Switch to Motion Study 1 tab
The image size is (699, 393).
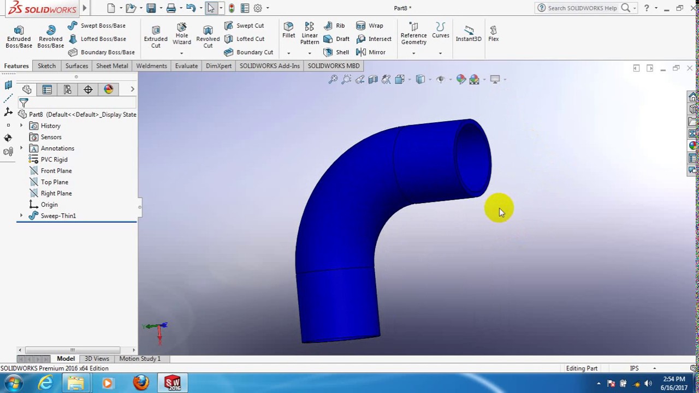(x=140, y=359)
